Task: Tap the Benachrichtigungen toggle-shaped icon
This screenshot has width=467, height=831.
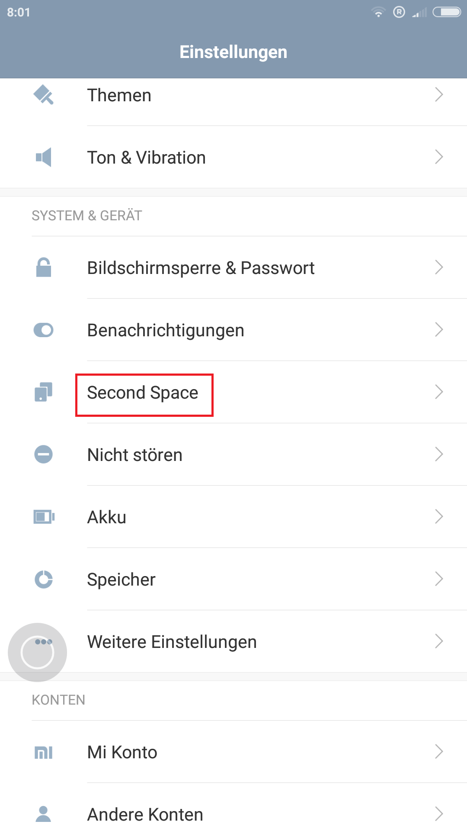Action: [x=43, y=330]
